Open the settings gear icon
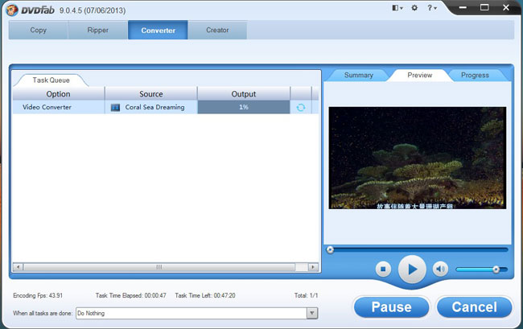Viewport: 523px width, 329px height. point(414,8)
